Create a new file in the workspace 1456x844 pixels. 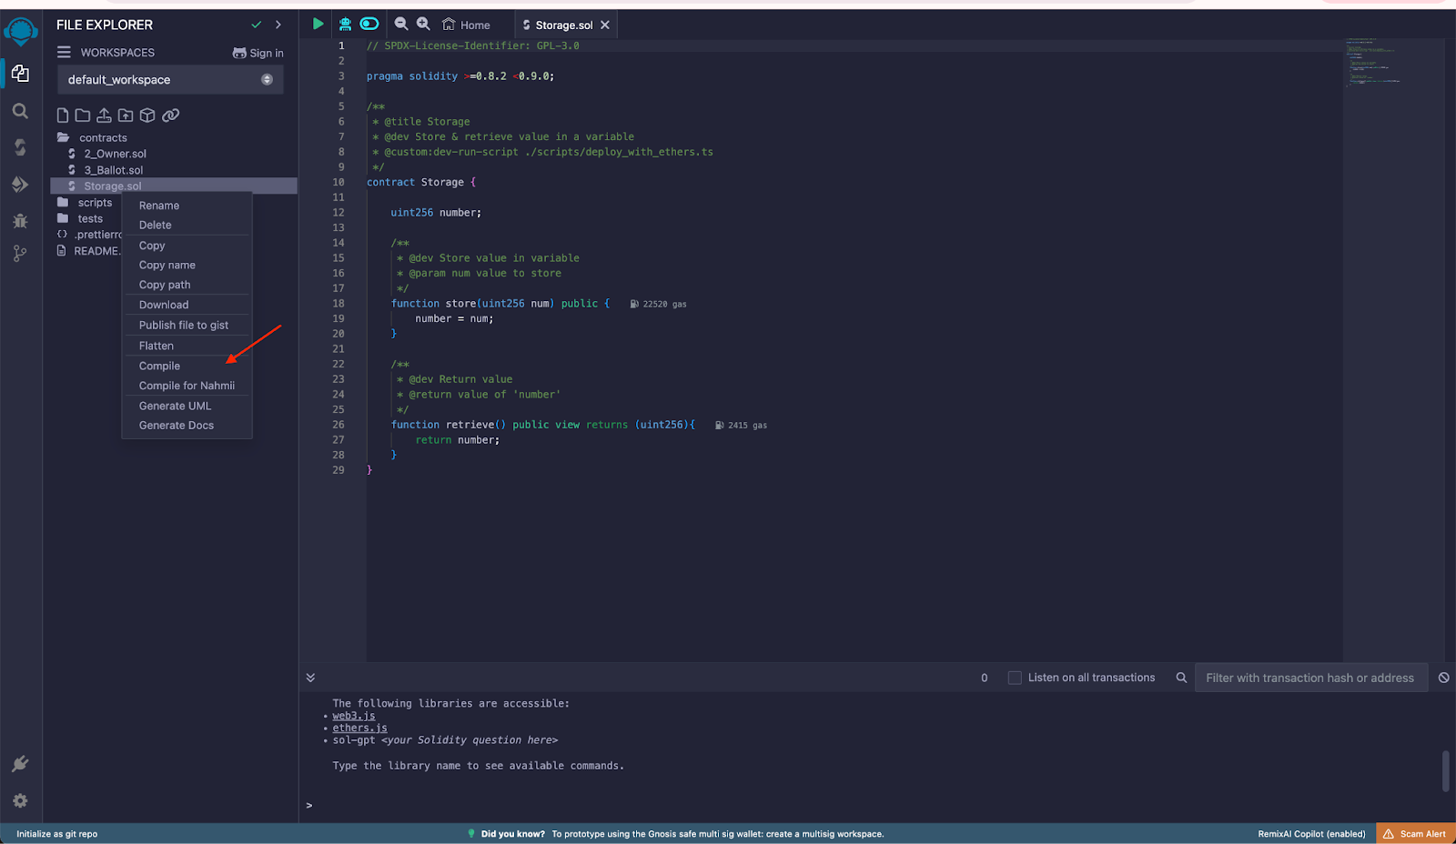coord(62,116)
